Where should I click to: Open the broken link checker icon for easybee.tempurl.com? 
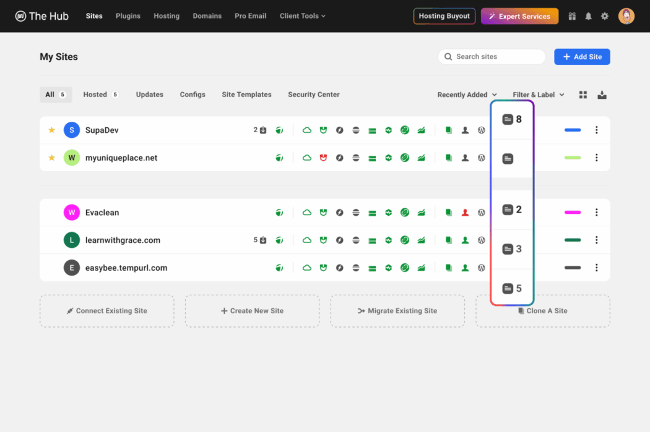pyautogui.click(x=404, y=268)
